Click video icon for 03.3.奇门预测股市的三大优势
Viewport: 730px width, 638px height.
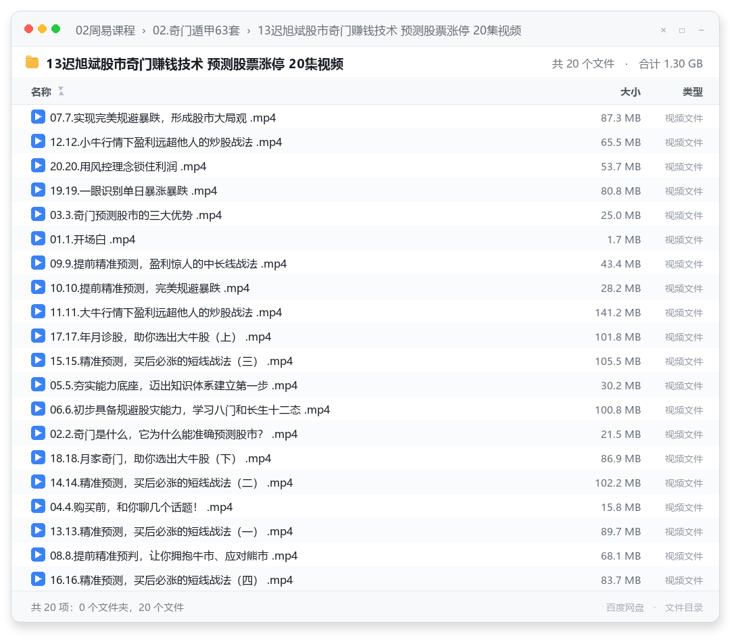pyautogui.click(x=38, y=214)
